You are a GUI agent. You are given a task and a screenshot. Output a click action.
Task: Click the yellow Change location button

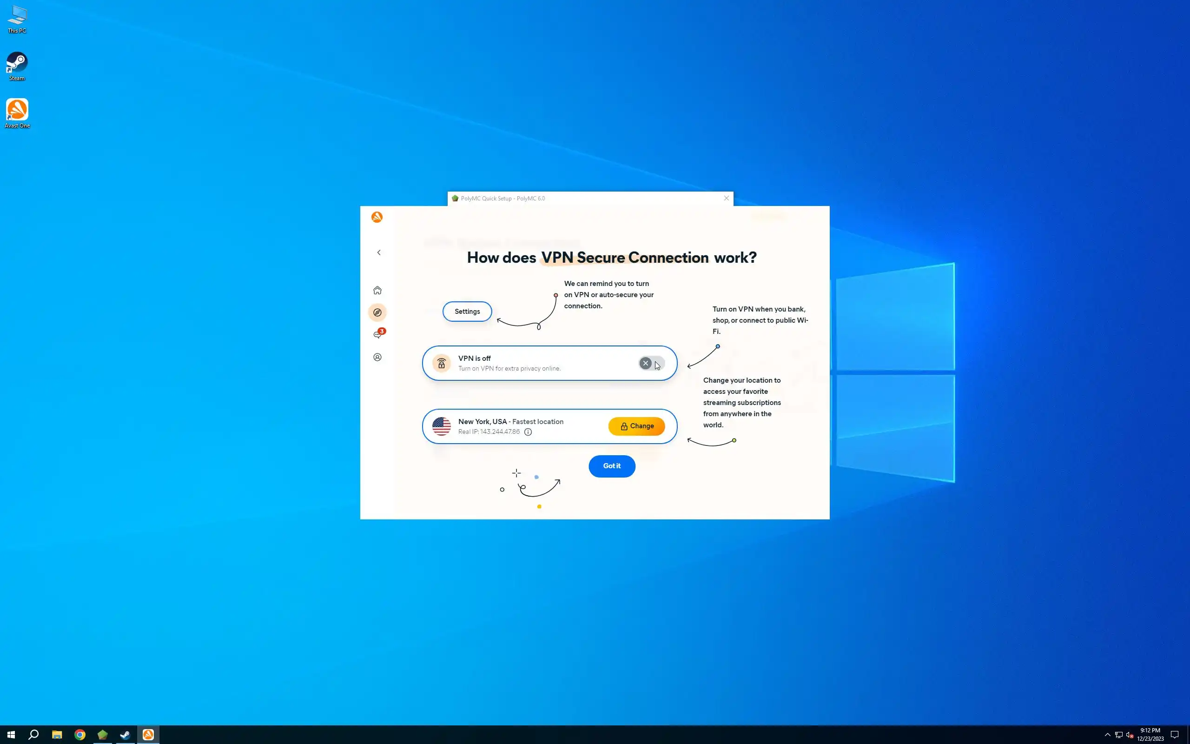636,426
